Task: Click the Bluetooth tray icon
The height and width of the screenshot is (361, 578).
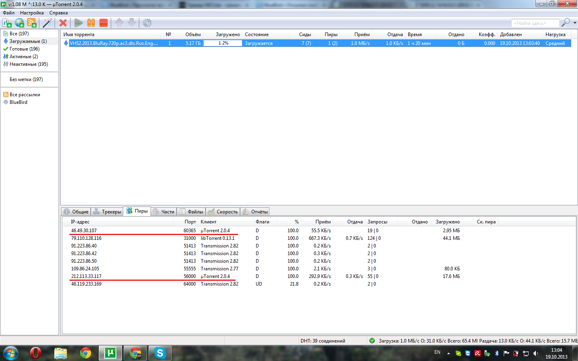Action: pyautogui.click(x=497, y=353)
